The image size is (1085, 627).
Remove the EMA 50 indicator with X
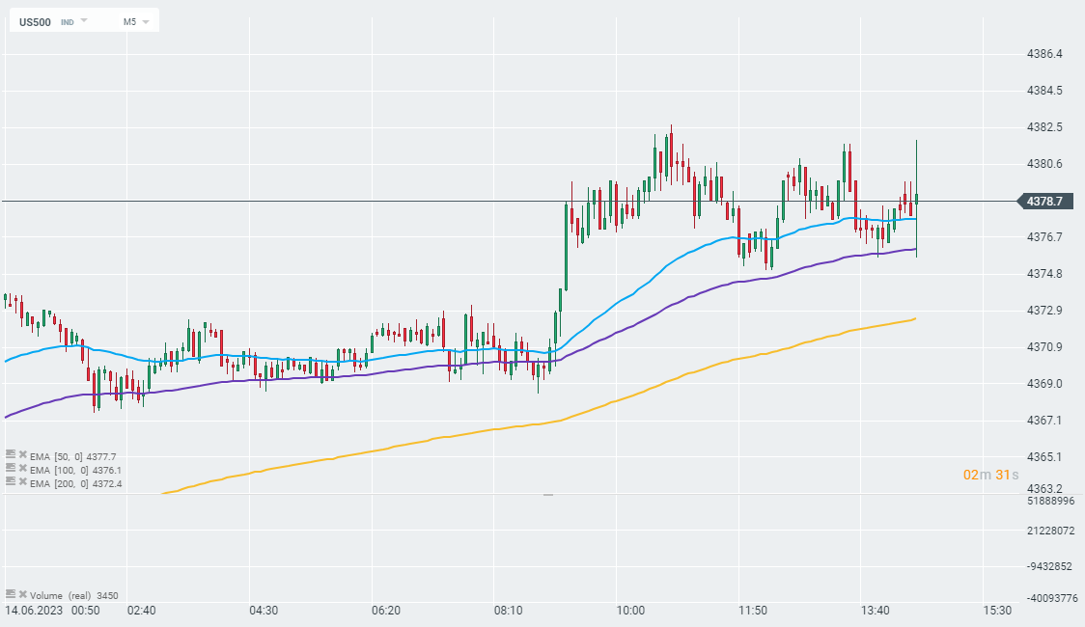coord(22,453)
